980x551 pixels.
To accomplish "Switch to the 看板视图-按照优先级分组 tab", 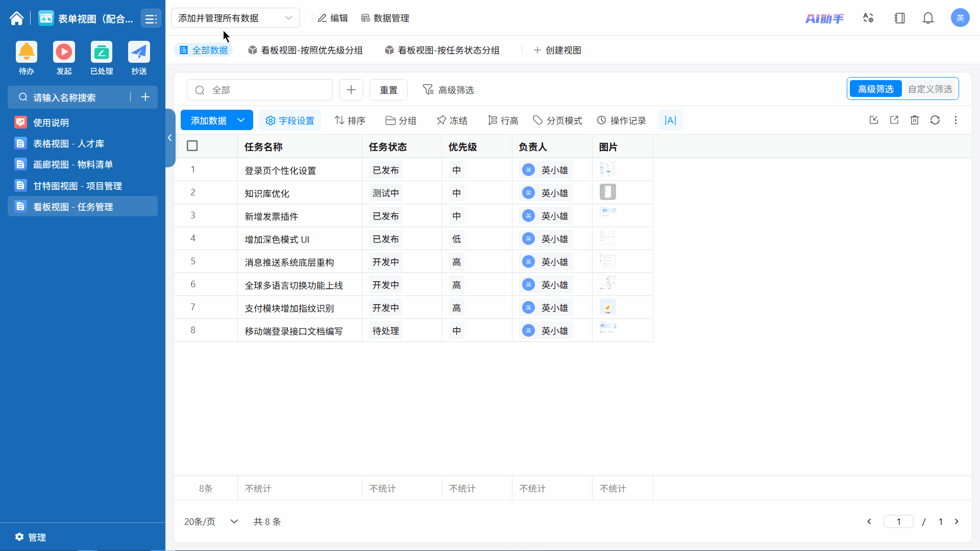I will [x=306, y=50].
